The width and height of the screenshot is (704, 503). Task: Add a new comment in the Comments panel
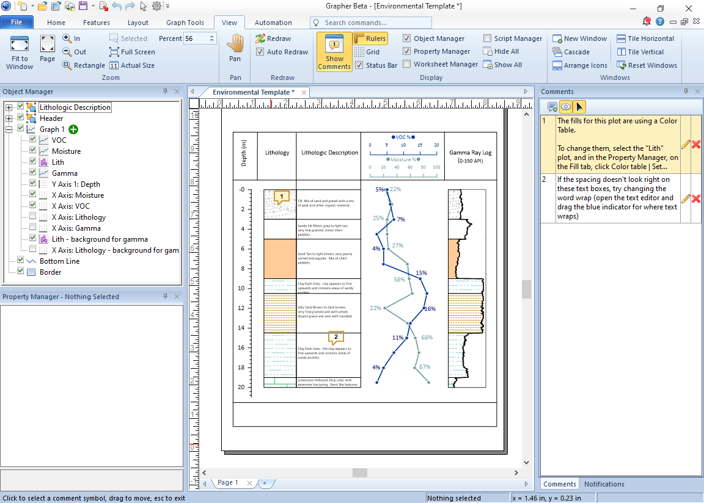pyautogui.click(x=552, y=106)
